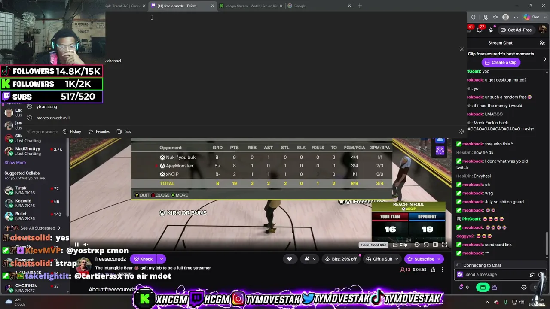This screenshot has height=309, width=550.
Task: Close the Google browser tab
Action: coord(349,6)
